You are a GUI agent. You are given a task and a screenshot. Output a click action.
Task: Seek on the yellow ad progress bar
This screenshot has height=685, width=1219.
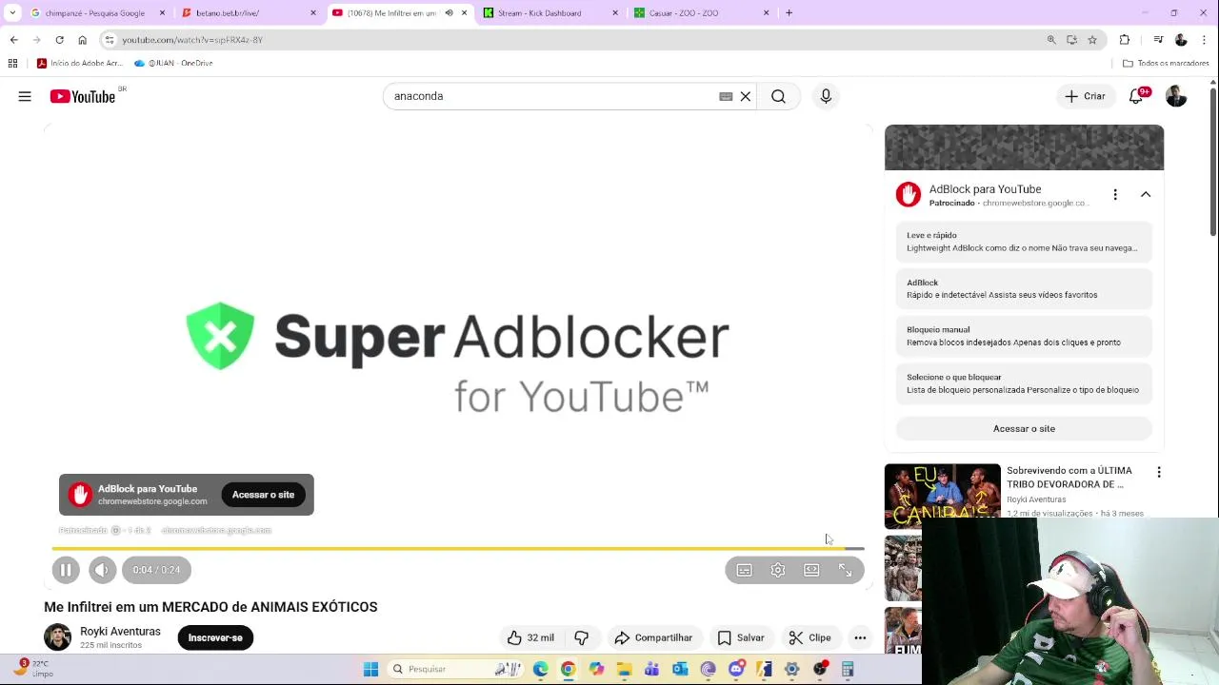[458, 548]
